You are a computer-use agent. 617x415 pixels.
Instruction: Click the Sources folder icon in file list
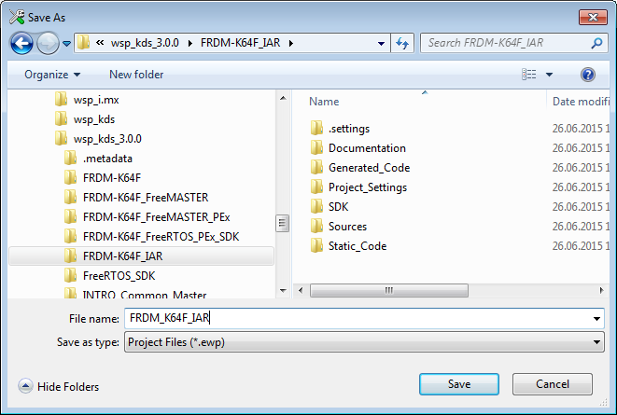[316, 227]
